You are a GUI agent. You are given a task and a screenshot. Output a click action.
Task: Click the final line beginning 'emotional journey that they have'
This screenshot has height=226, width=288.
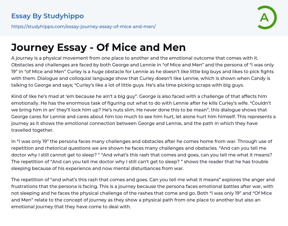tap(71, 207)
